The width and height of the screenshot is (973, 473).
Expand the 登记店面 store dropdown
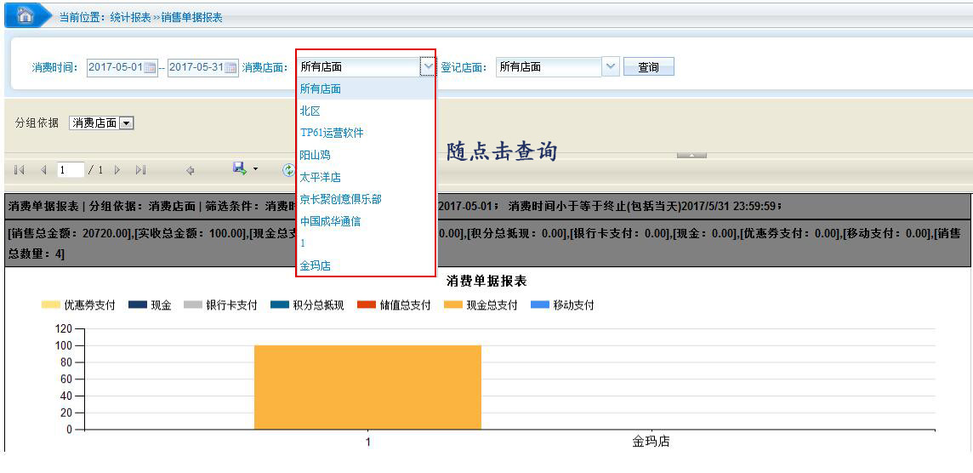click(x=611, y=66)
